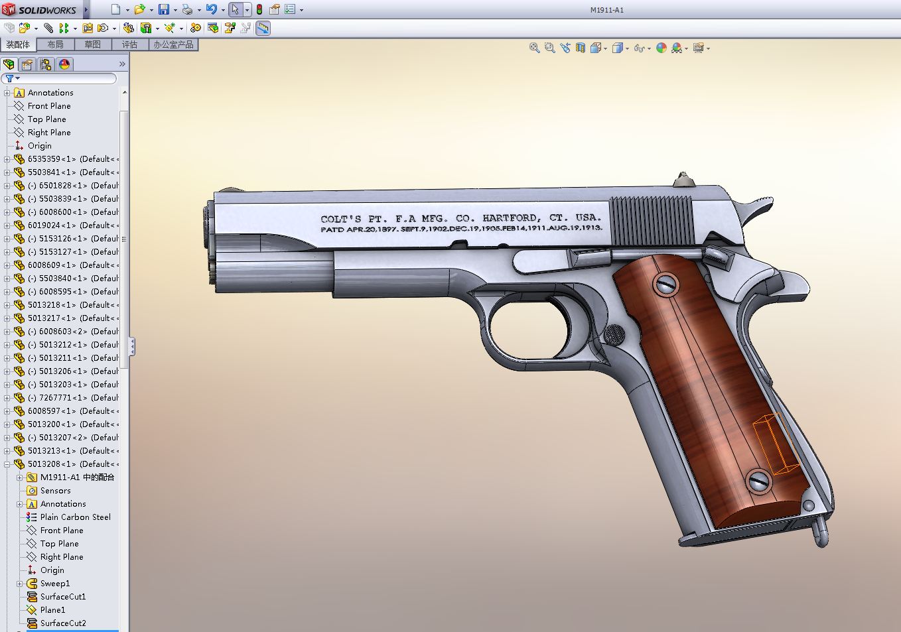The height and width of the screenshot is (632, 901).
Task: Open the New document dropdown arrow
Action: pyautogui.click(x=127, y=10)
